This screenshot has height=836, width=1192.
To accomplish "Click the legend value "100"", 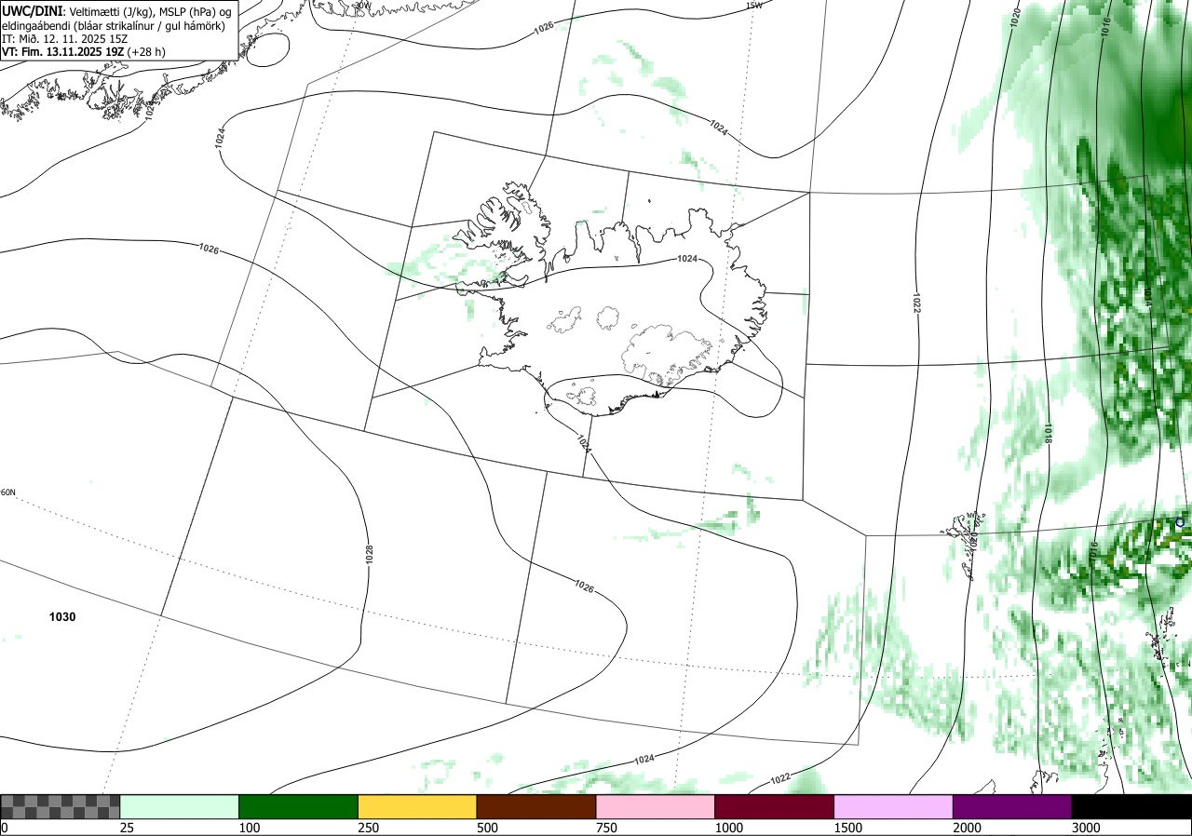I will point(250,828).
